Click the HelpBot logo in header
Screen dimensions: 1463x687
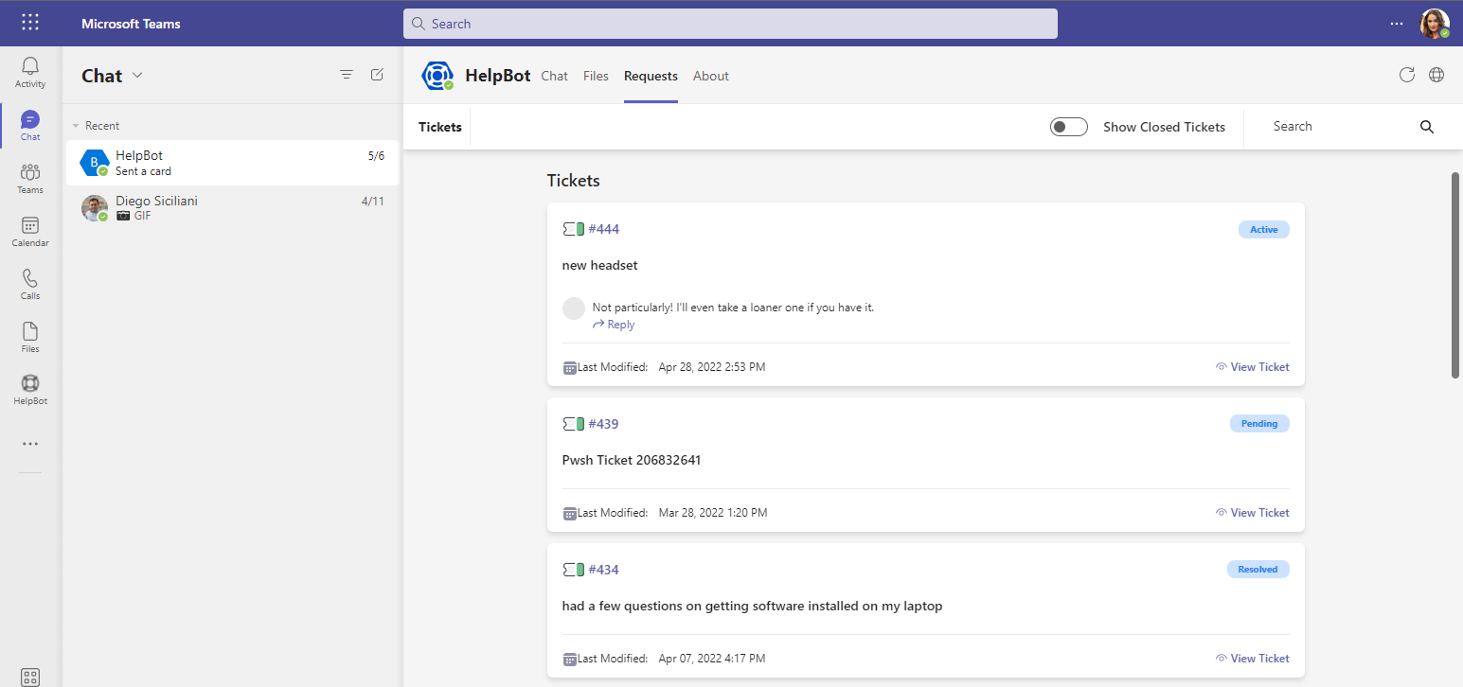click(x=437, y=76)
